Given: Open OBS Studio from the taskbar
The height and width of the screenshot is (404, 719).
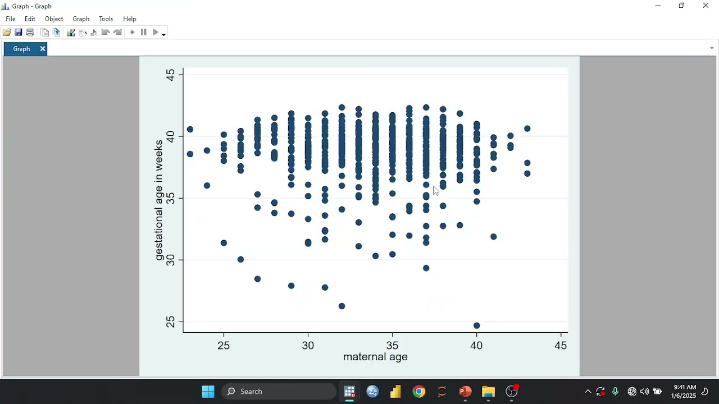Looking at the screenshot, I should 512,392.
